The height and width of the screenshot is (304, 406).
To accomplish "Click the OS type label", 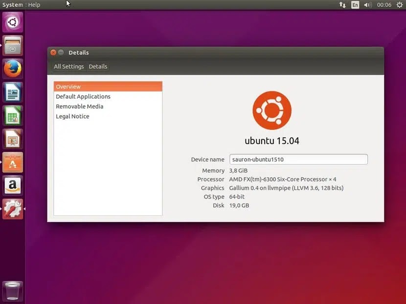I will coord(214,197).
